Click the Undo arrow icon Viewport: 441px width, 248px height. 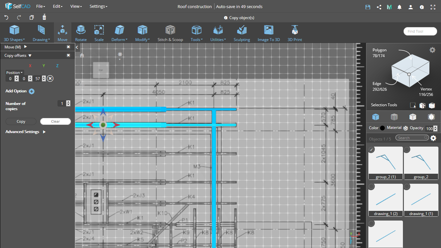(x=6, y=17)
